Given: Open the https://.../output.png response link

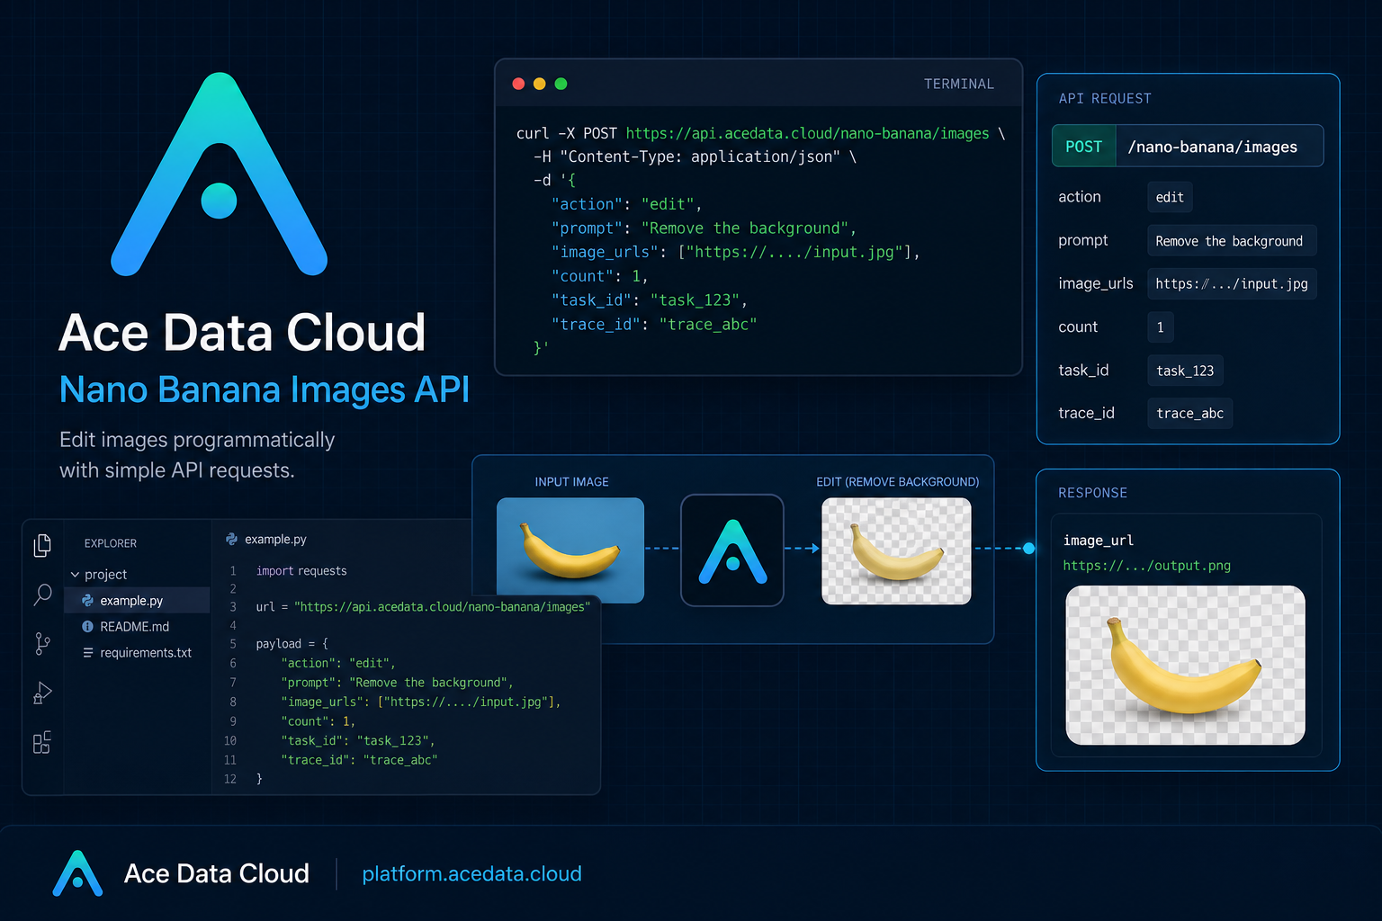Looking at the screenshot, I should (x=1147, y=566).
